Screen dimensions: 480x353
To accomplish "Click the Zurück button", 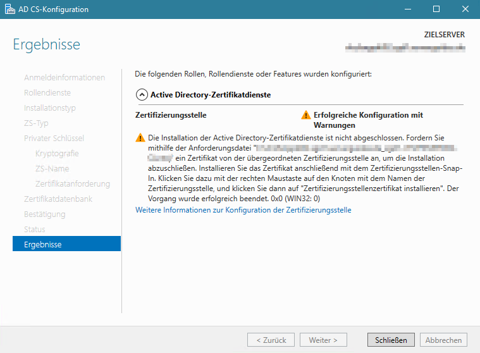I will (271, 340).
